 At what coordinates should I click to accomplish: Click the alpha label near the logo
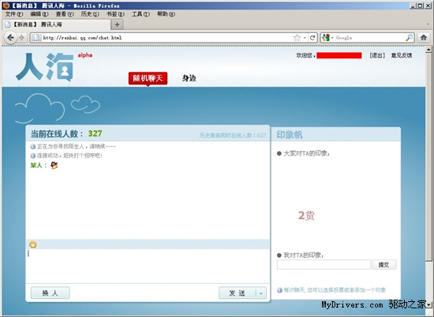pyautogui.click(x=85, y=55)
